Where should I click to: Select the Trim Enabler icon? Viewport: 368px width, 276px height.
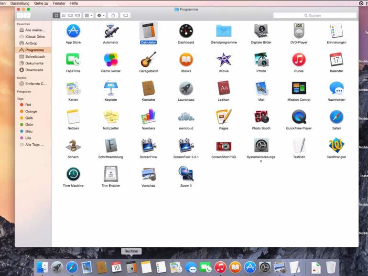coord(111,174)
